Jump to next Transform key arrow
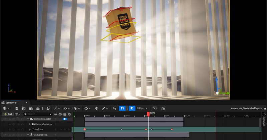 click(69, 129)
